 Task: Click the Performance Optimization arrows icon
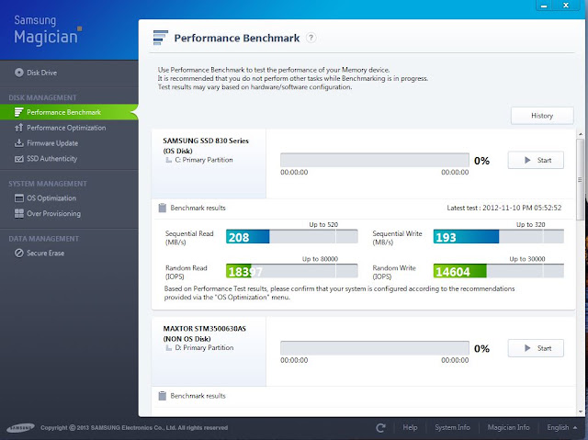coord(18,128)
